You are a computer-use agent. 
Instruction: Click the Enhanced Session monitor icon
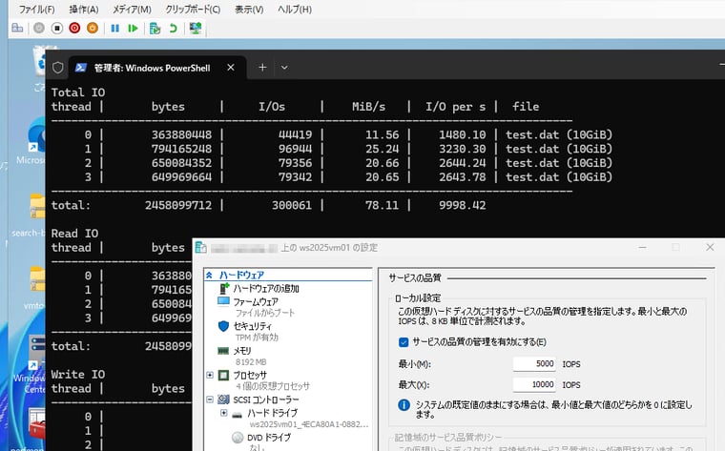click(x=196, y=29)
